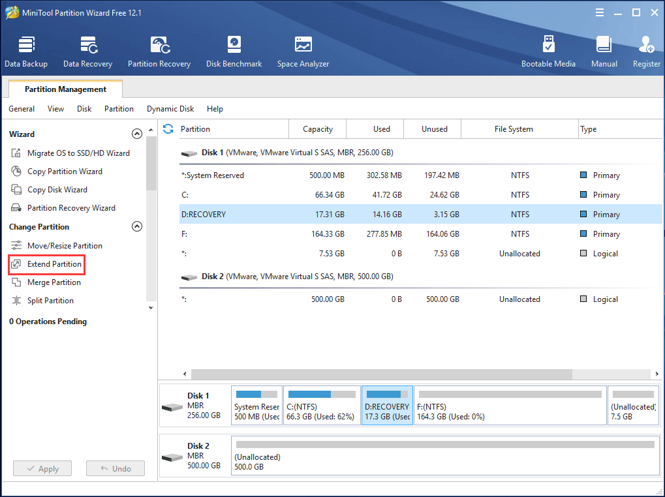Click the gray Logical swatch in Disk 2
665x497 pixels.
583,299
